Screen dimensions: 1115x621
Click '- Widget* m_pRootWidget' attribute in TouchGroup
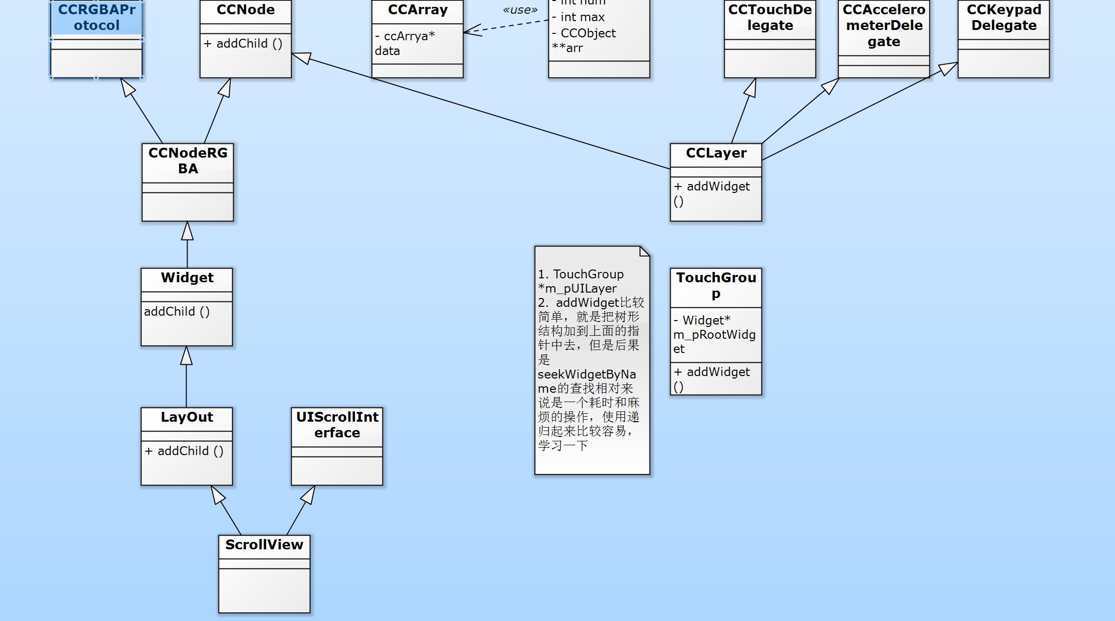coord(714,335)
